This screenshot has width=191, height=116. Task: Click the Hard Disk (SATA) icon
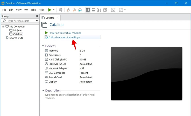coord(46,59)
